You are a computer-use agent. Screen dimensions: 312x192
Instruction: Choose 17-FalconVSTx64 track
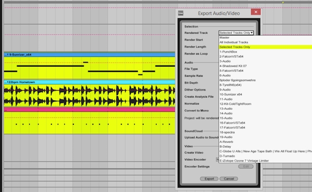point(265,127)
